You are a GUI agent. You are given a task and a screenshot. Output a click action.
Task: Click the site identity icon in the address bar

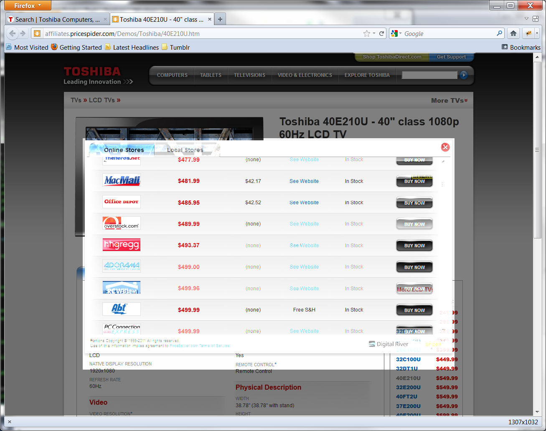(x=37, y=33)
